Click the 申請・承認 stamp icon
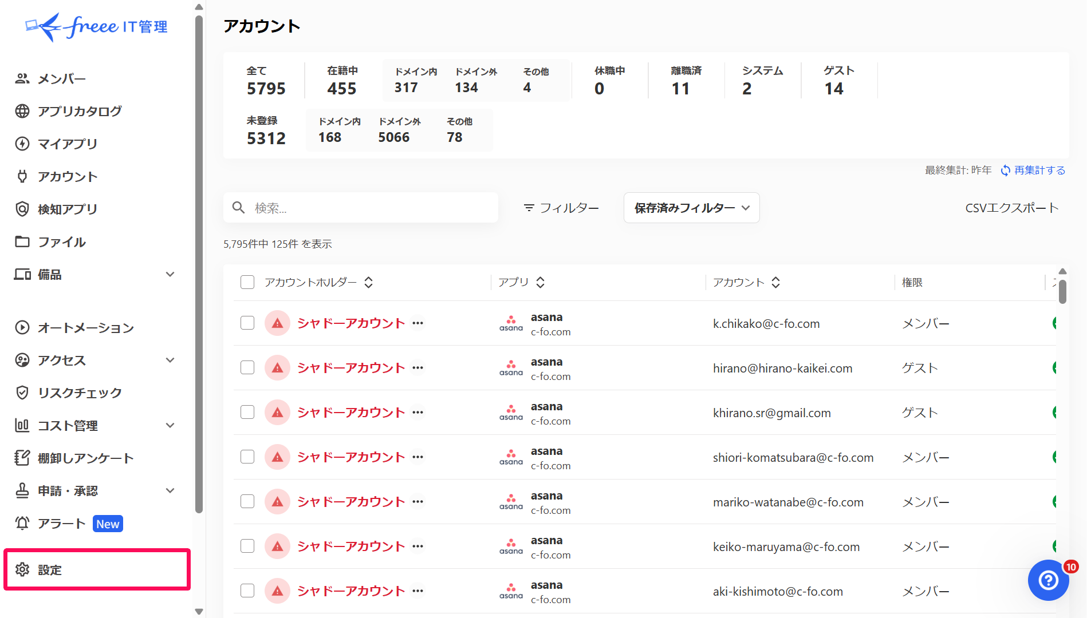The image size is (1087, 618). pos(22,490)
